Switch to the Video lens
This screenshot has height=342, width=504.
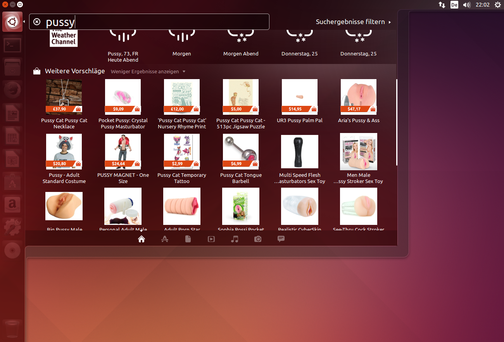click(x=211, y=239)
